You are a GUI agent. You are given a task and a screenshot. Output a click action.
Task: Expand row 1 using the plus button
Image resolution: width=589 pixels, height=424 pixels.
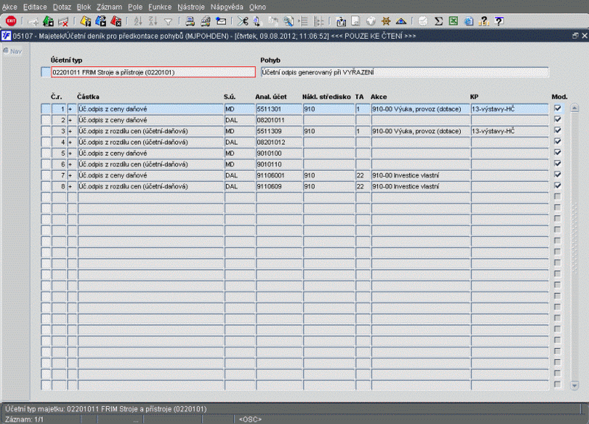coord(71,109)
